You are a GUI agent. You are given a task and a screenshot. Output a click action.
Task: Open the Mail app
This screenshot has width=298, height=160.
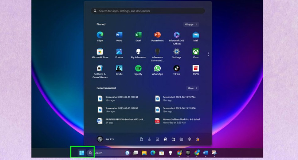tap(196, 37)
